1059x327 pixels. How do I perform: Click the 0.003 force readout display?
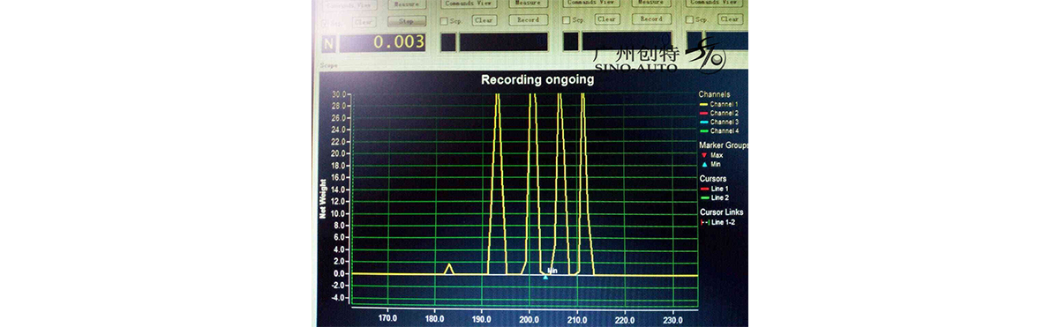pyautogui.click(x=383, y=42)
